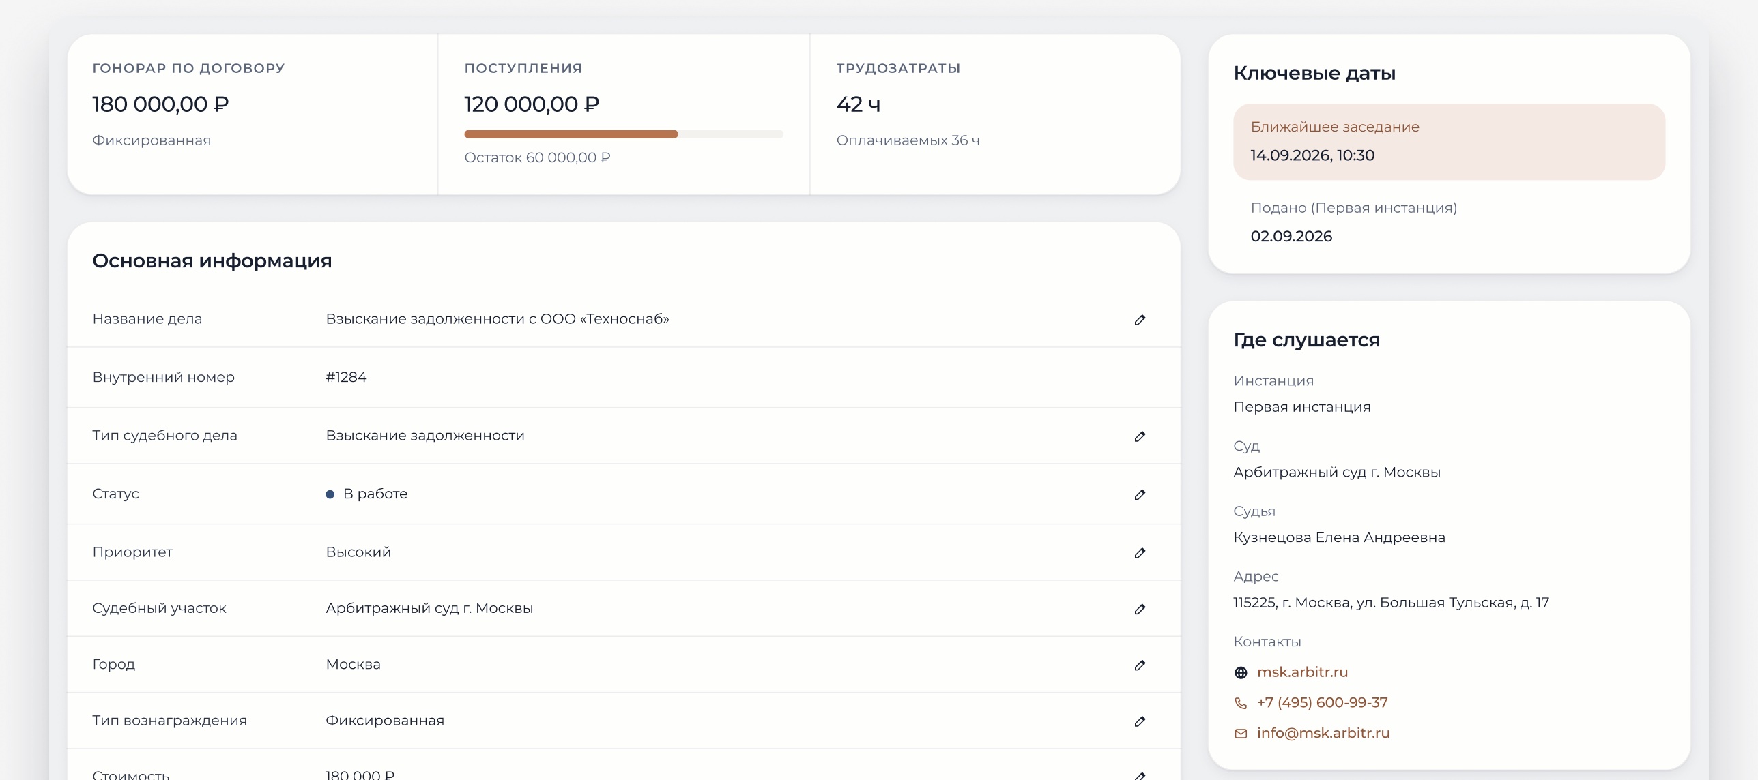Image resolution: width=1758 pixels, height=780 pixels.
Task: Click the globe icon next to msk.arbitr.ru
Action: (1241, 673)
